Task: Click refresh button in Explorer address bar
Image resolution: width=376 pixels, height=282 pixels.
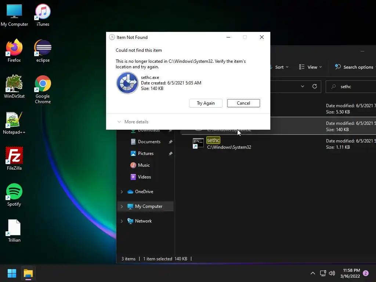Action: click(x=315, y=86)
